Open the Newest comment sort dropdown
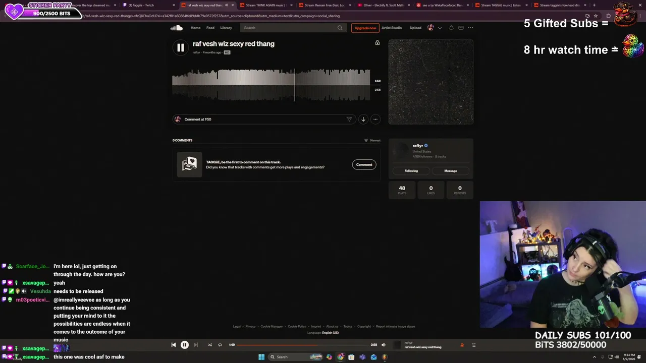 click(x=372, y=140)
